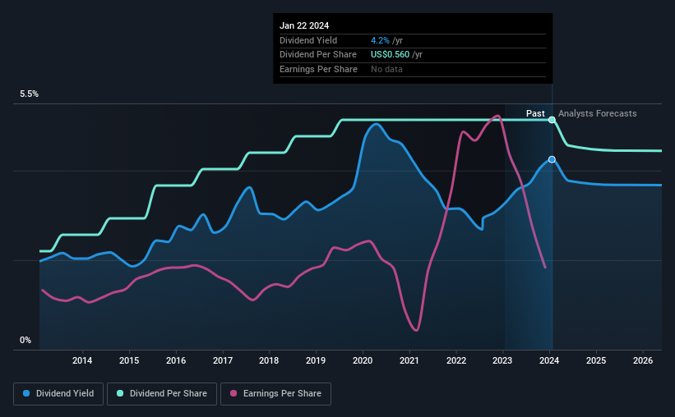Viewport: 675px width, 417px height.
Task: Click the 2020 x-axis year label
Action: coord(363,360)
